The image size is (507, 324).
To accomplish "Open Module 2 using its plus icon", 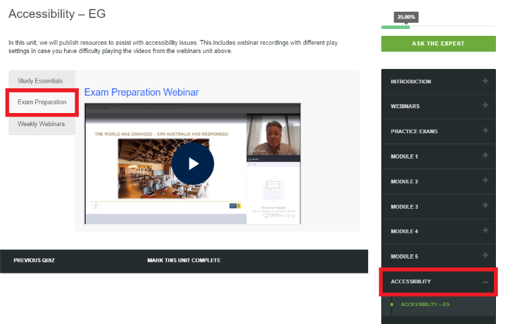I will pos(485,181).
